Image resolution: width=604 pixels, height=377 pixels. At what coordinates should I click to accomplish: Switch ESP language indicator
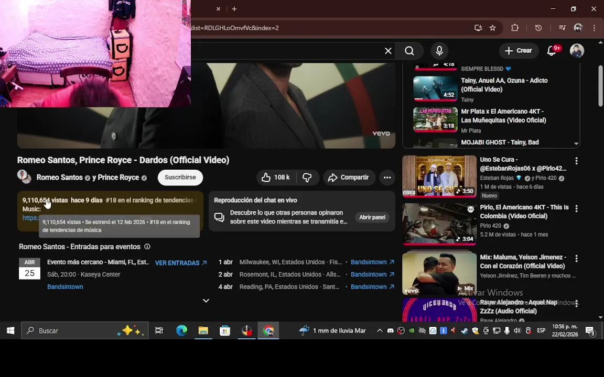click(541, 330)
